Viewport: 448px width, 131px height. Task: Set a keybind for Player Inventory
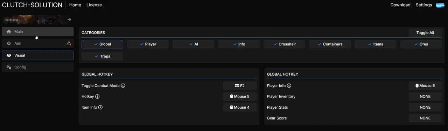click(425, 97)
